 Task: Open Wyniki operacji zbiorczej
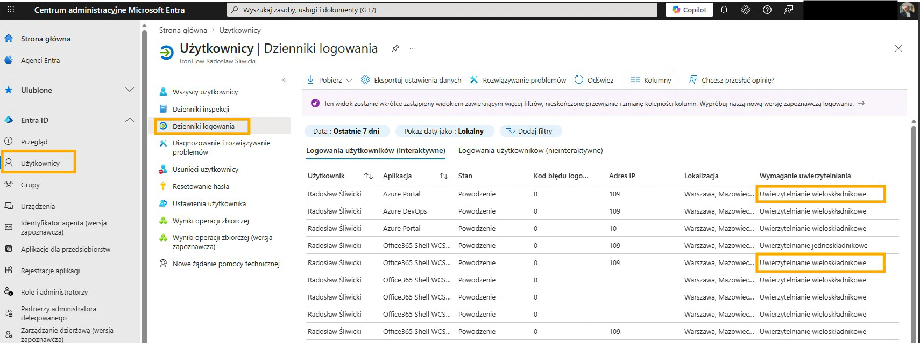[x=210, y=221]
